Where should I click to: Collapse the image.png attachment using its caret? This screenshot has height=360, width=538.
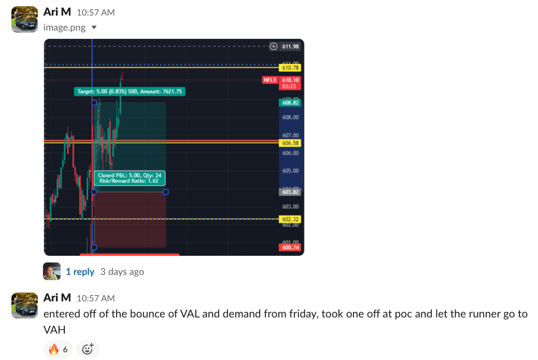94,27
